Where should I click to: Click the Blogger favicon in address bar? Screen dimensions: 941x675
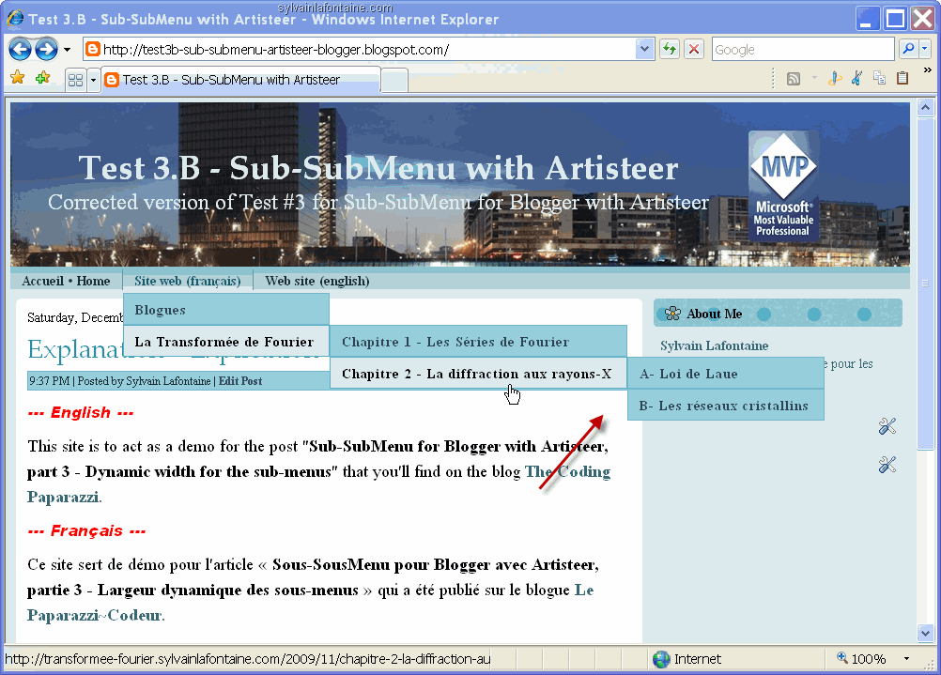(x=92, y=49)
